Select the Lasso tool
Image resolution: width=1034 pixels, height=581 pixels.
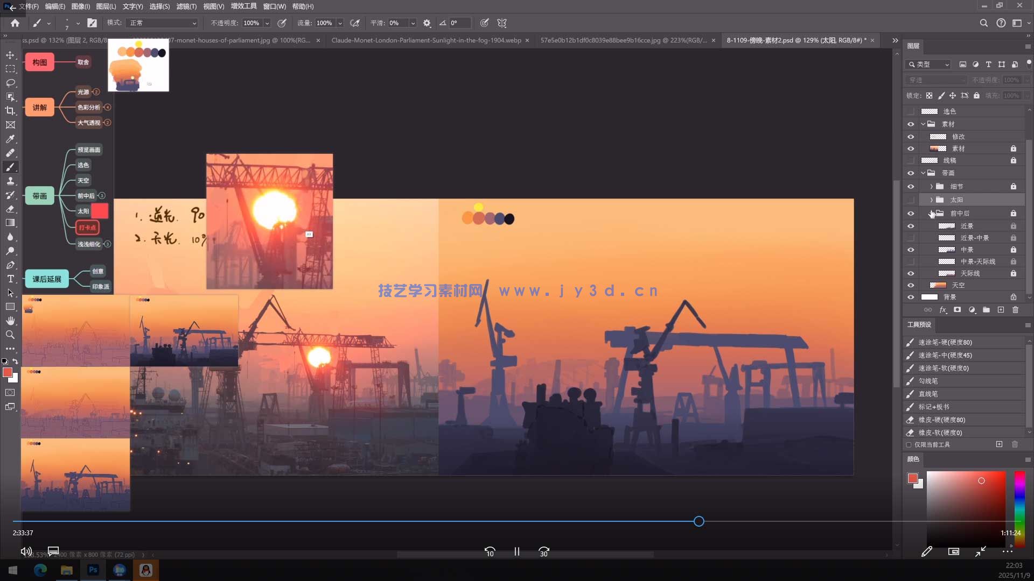pos(10,83)
